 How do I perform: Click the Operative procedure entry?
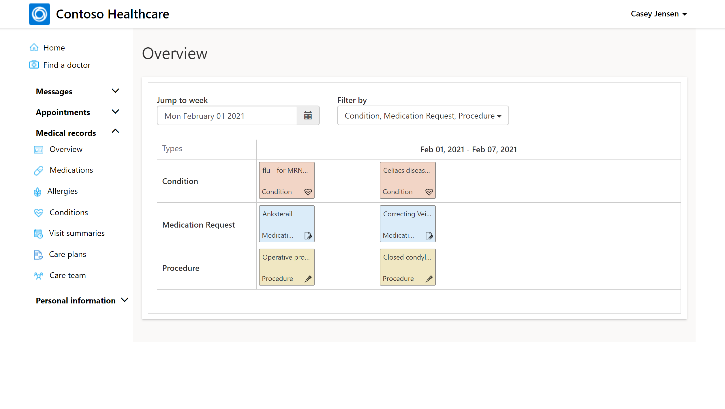coord(286,267)
